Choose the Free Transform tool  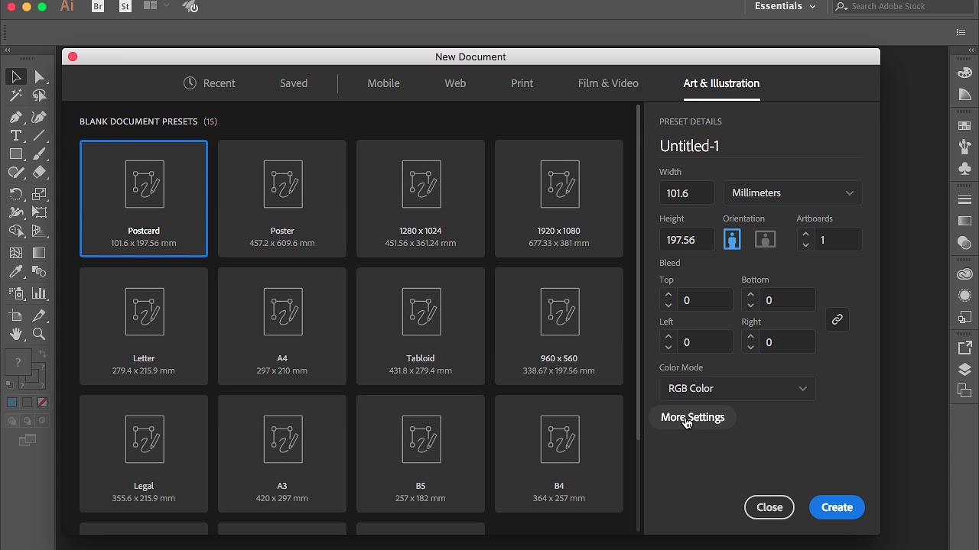pos(40,212)
